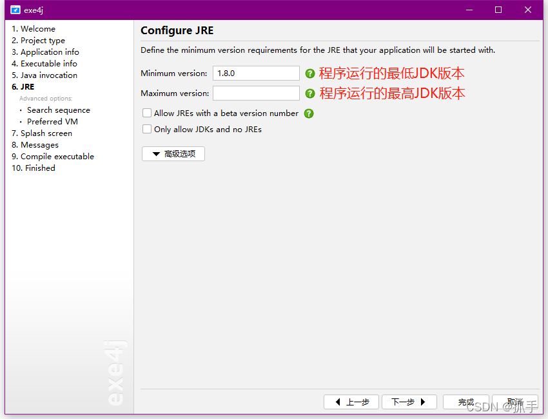Click the Minimum version help icon
This screenshot has height=419, width=548.
click(x=310, y=73)
